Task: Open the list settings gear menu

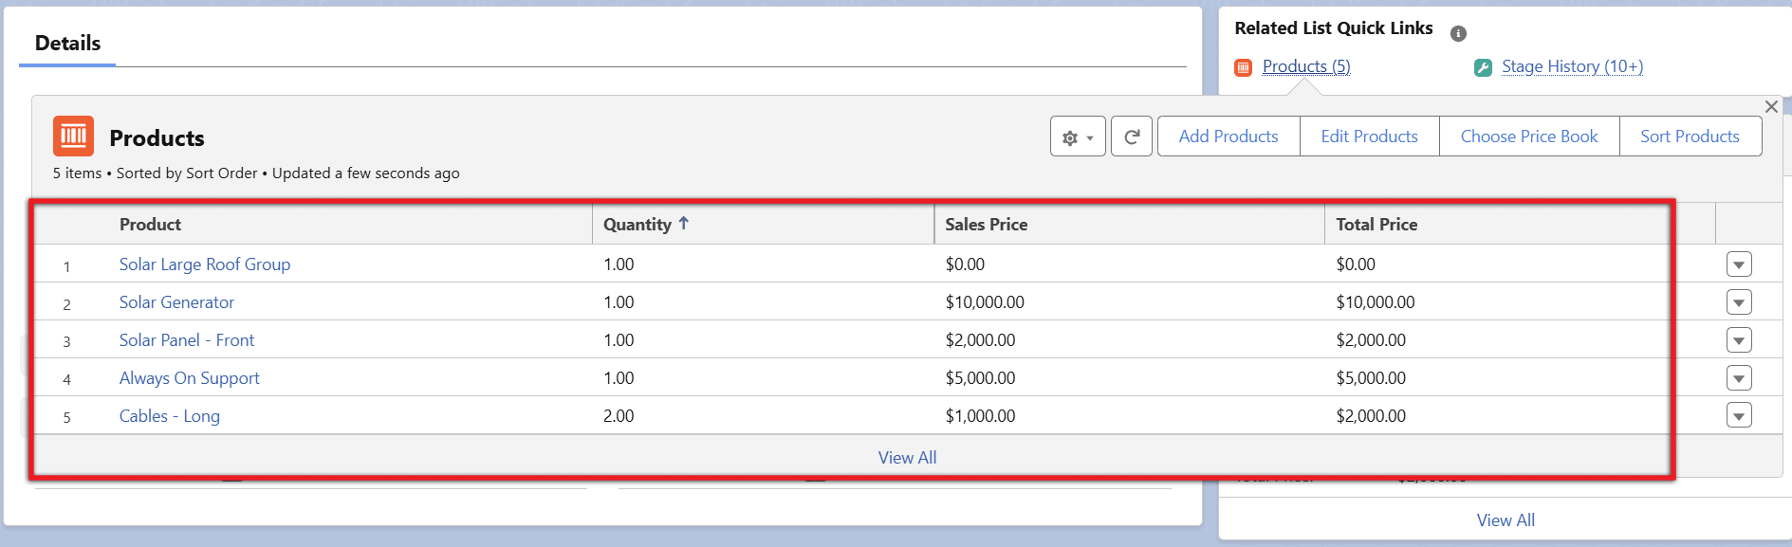Action: click(1077, 137)
